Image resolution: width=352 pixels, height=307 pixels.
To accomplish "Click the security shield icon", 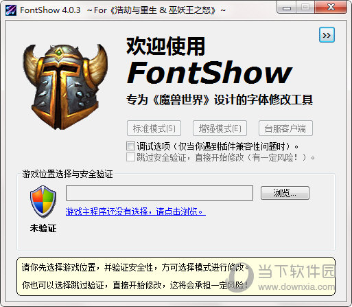I will 43,201.
